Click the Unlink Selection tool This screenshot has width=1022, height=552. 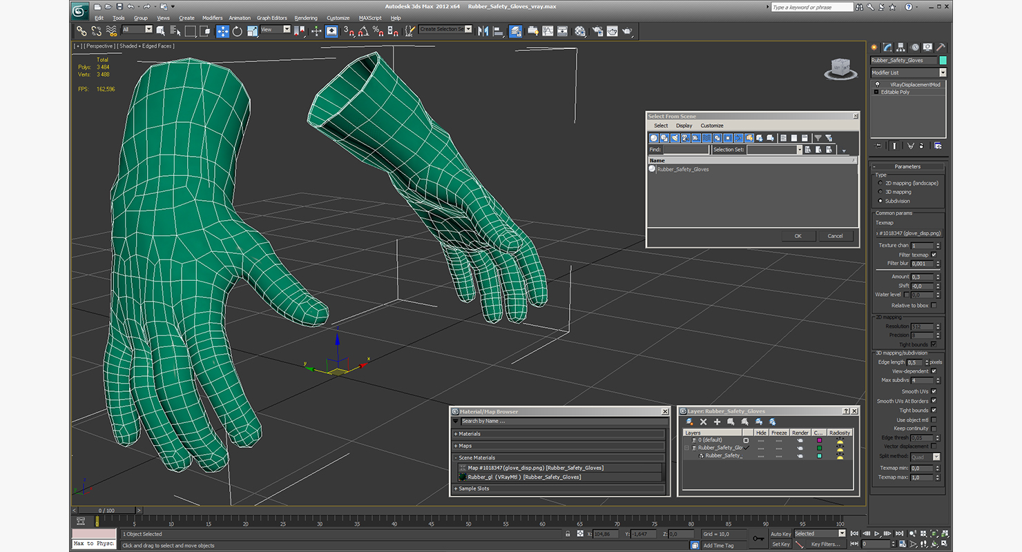click(96, 30)
